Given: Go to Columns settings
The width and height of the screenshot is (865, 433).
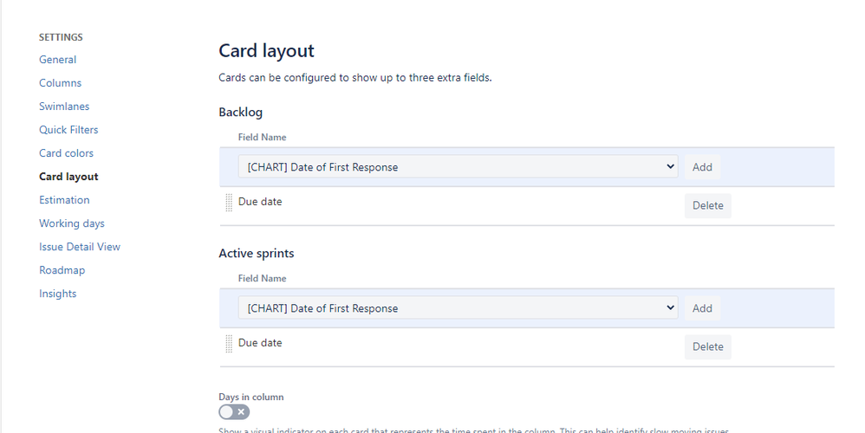Looking at the screenshot, I should (x=60, y=83).
